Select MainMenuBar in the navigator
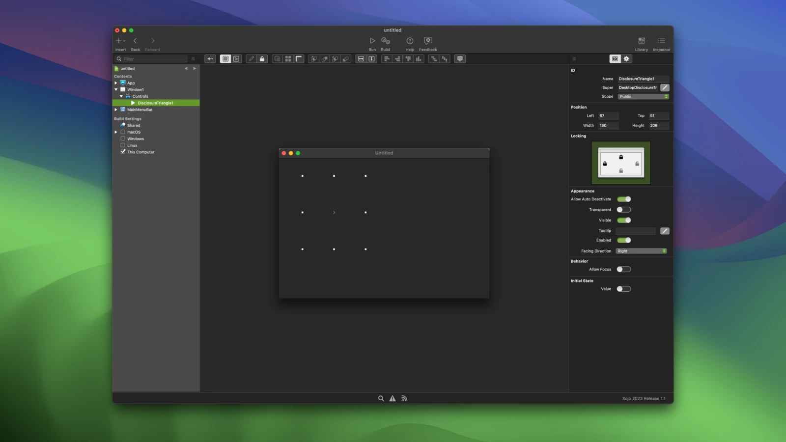Image resolution: width=786 pixels, height=442 pixels. click(x=140, y=110)
